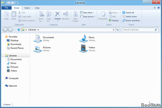162x108 pixels.
Task: Open the New item dropdown
Action: pyautogui.click(x=87, y=13)
